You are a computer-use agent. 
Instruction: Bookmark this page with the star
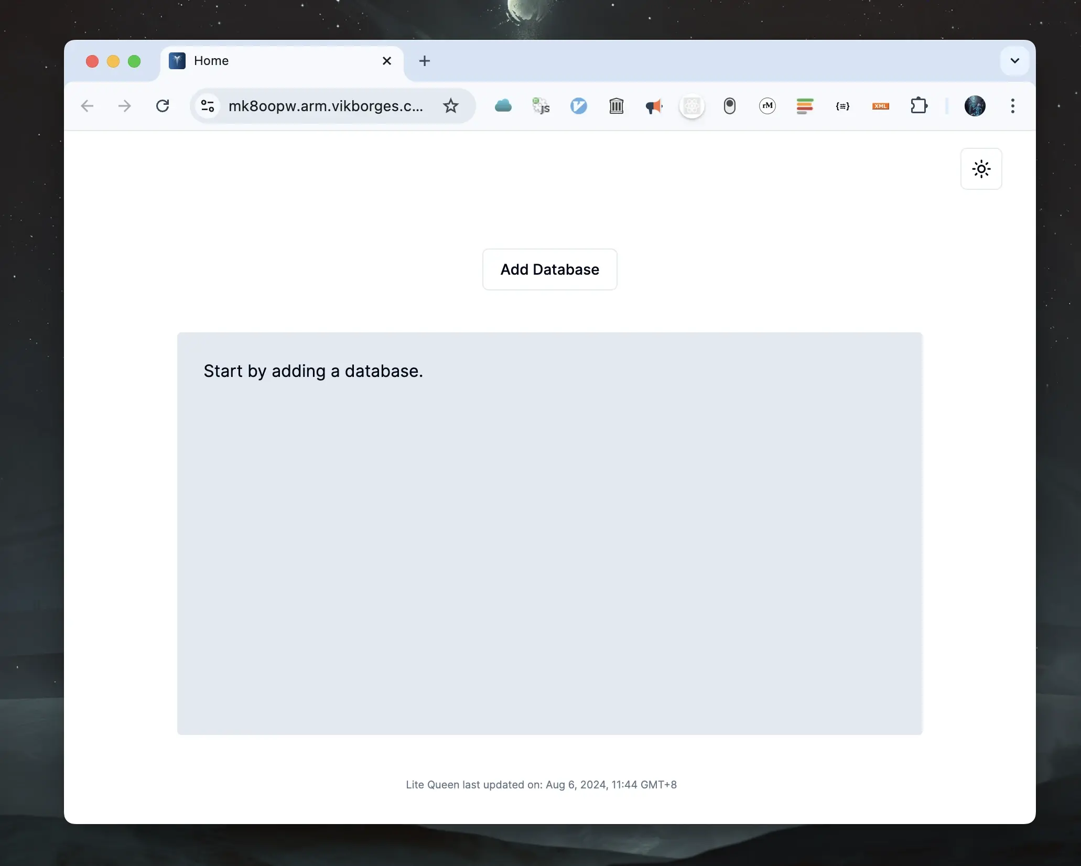(x=450, y=106)
